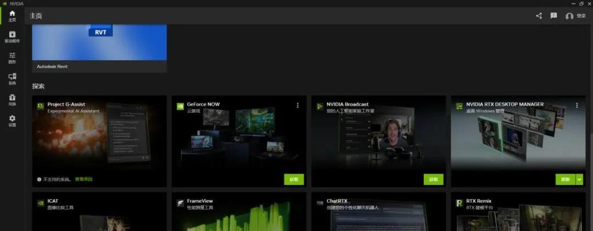593x231 pixels.
Task: Go to the 图形 graphics sidebar section
Action: 12,58
